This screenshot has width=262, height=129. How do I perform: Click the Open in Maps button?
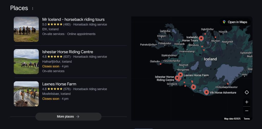pyautogui.click(x=235, y=22)
